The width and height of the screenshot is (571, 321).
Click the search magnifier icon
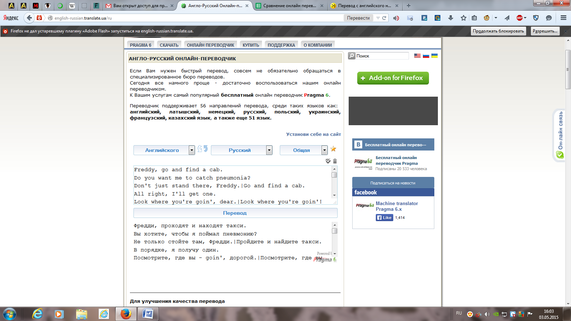point(352,56)
